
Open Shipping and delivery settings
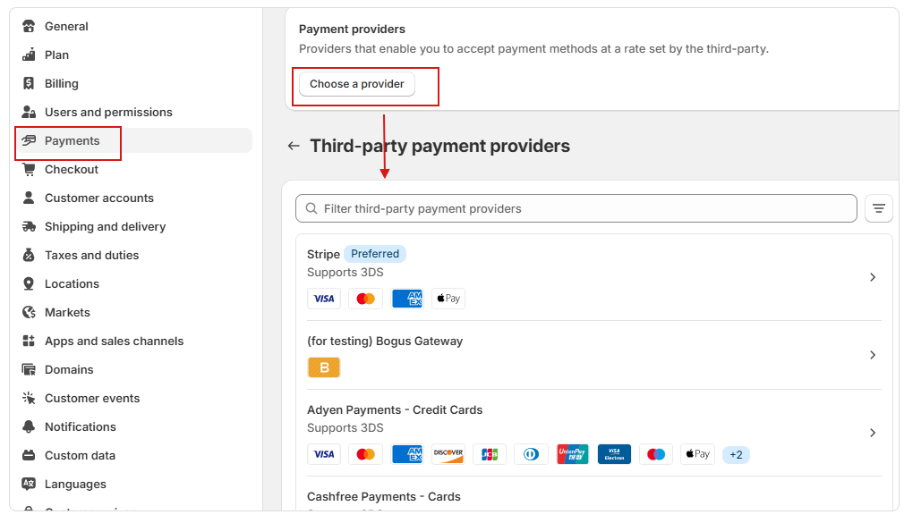pyautogui.click(x=105, y=226)
